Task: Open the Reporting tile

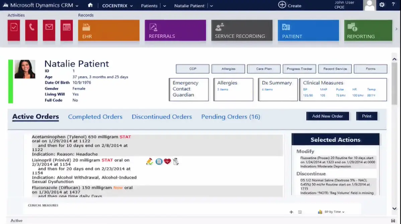Action: [368, 30]
